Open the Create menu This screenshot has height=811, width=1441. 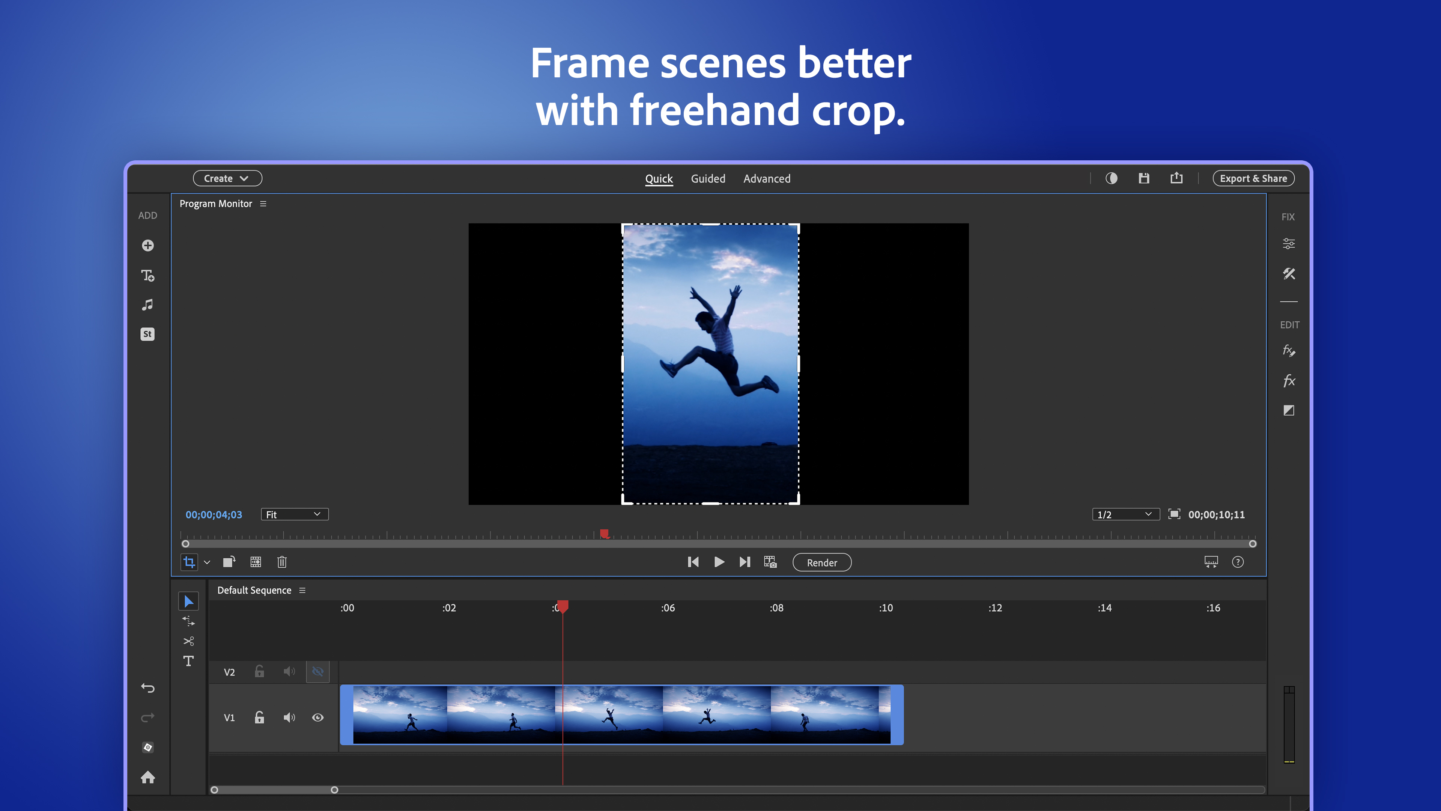227,178
